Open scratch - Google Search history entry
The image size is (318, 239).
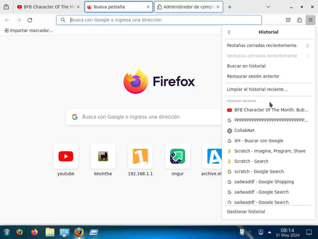coord(269,171)
